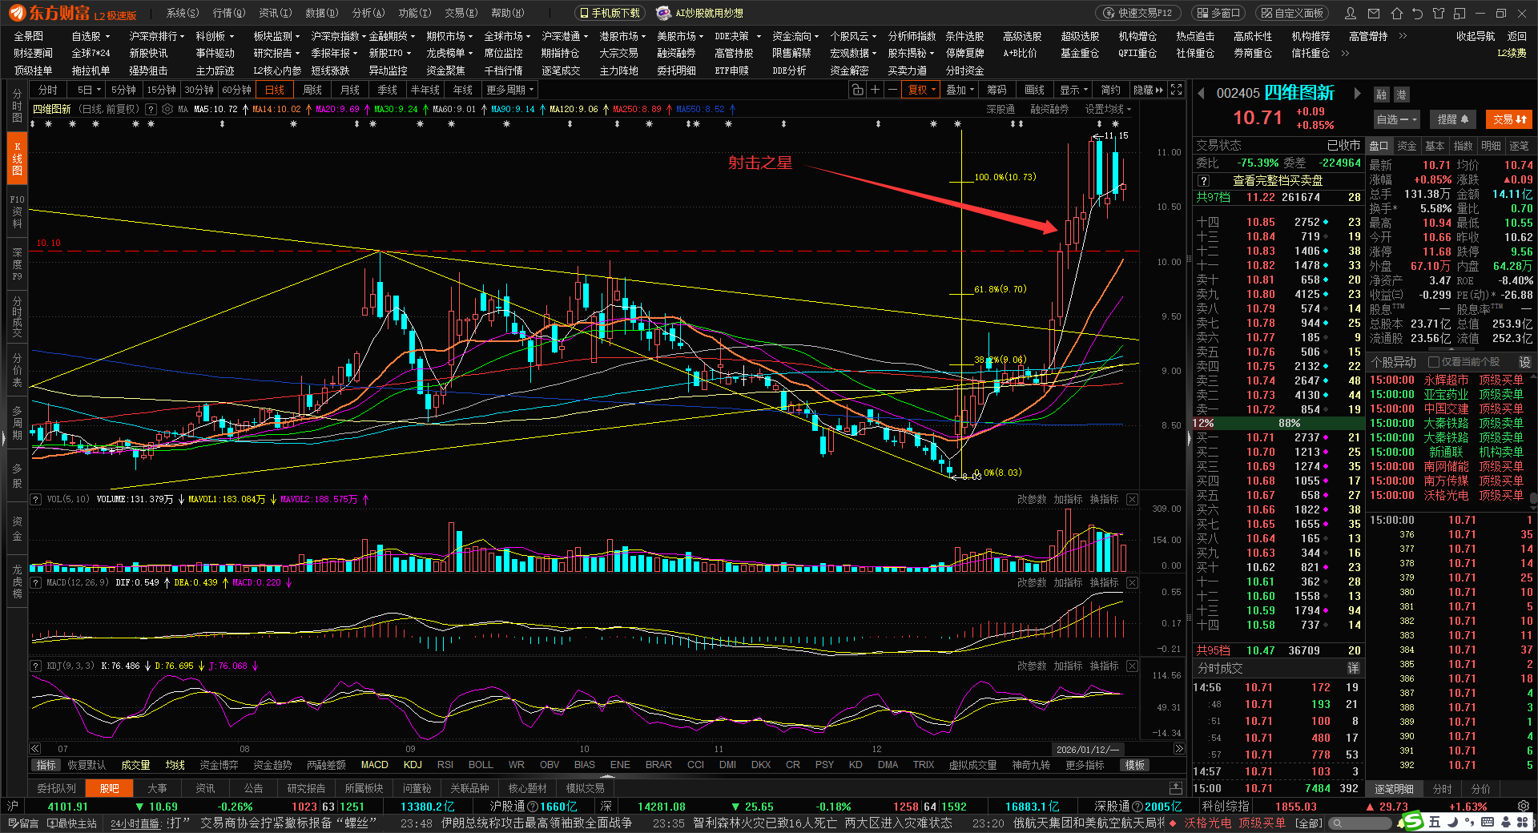Image resolution: width=1538 pixels, height=833 pixels.
Task: Click the 查看完整档买卖盘 link
Action: pos(1277,180)
